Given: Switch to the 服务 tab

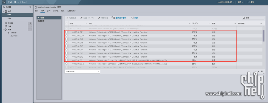Looking at the screenshot, I should pos(63,11).
